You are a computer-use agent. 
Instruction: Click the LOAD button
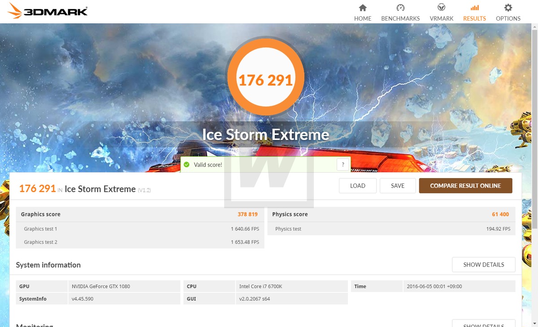pos(357,186)
